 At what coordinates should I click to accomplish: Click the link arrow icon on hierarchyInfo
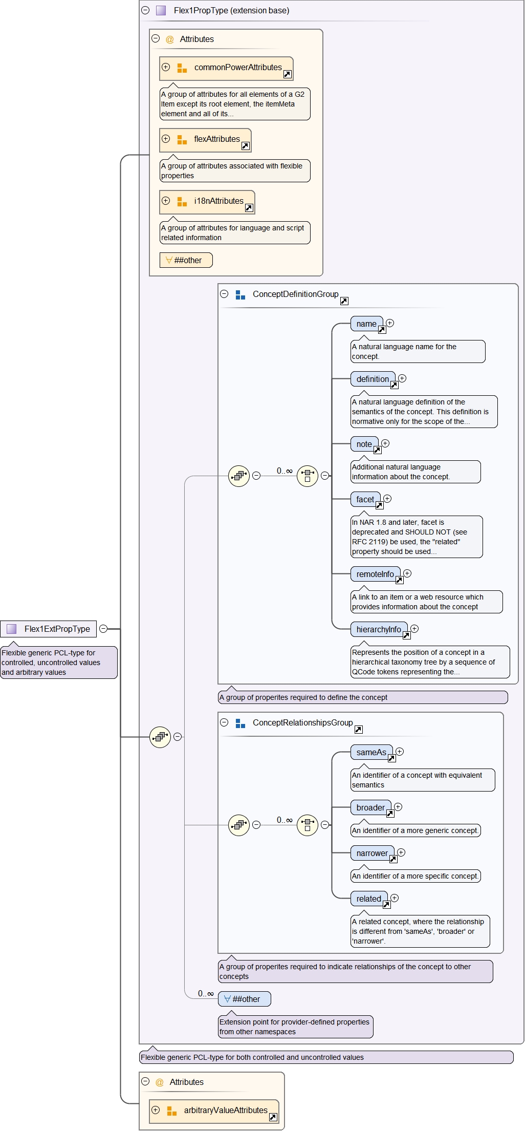(x=406, y=636)
